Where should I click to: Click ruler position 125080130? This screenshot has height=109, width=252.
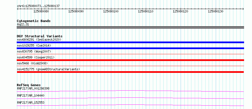coord(215,11)
